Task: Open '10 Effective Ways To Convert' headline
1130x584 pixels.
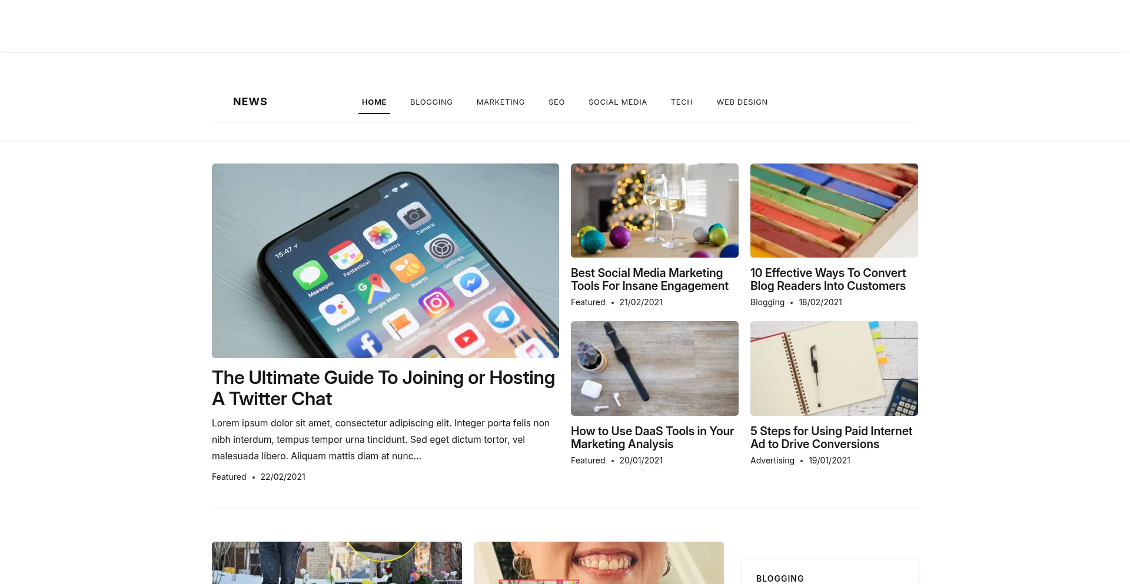Action: click(x=828, y=279)
